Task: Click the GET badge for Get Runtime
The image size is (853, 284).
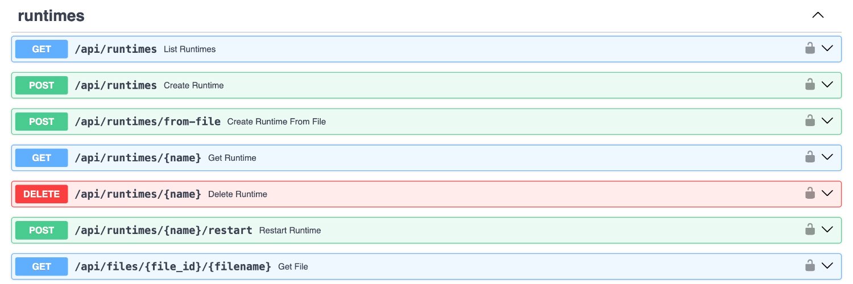Action: click(42, 158)
